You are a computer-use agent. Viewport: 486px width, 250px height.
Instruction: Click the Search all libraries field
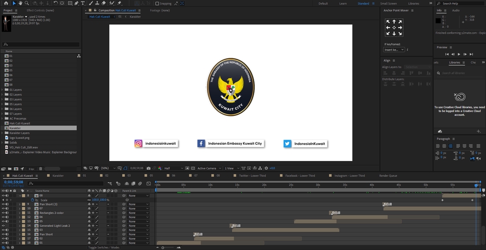(x=459, y=73)
